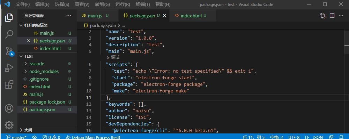Viewport: 349px width, 139px height.
Task: Switch to the index.html editor tab
Action: click(191, 16)
